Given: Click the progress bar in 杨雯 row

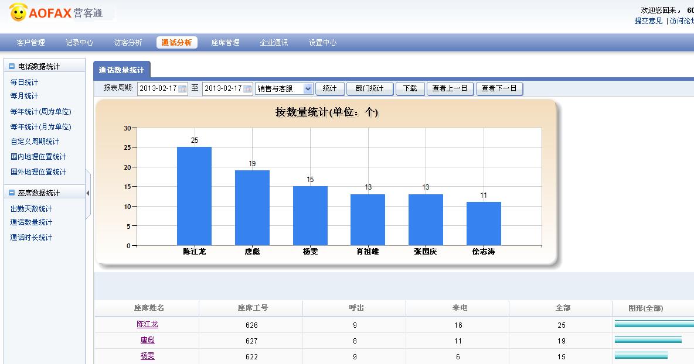Looking at the screenshot, I should coord(641,356).
